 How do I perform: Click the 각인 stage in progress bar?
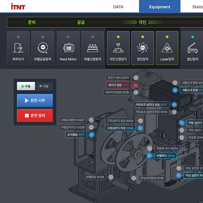point(142,22)
